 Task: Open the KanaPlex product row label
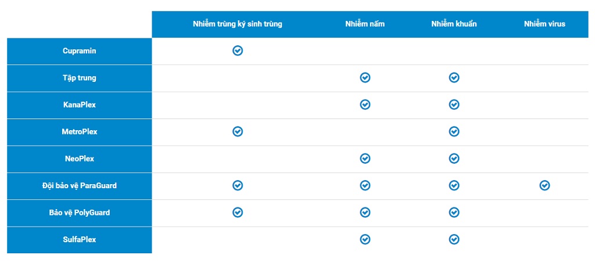pos(80,105)
